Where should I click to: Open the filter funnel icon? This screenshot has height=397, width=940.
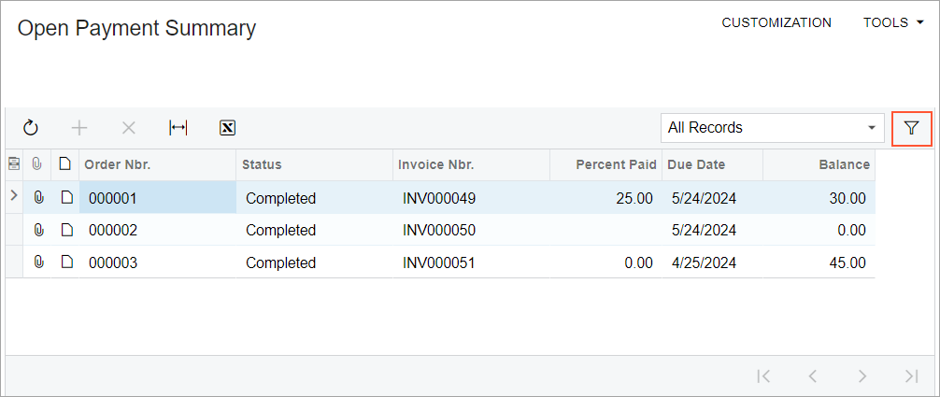click(x=912, y=128)
